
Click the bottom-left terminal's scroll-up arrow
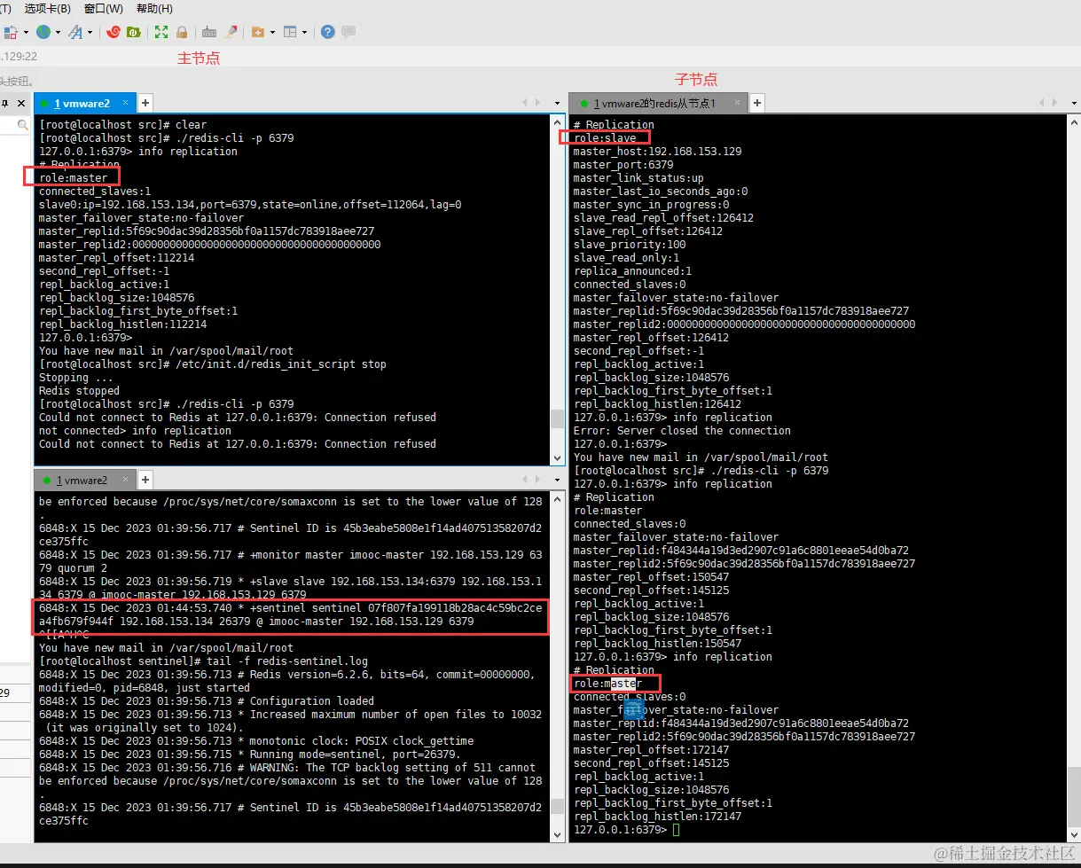click(x=557, y=499)
